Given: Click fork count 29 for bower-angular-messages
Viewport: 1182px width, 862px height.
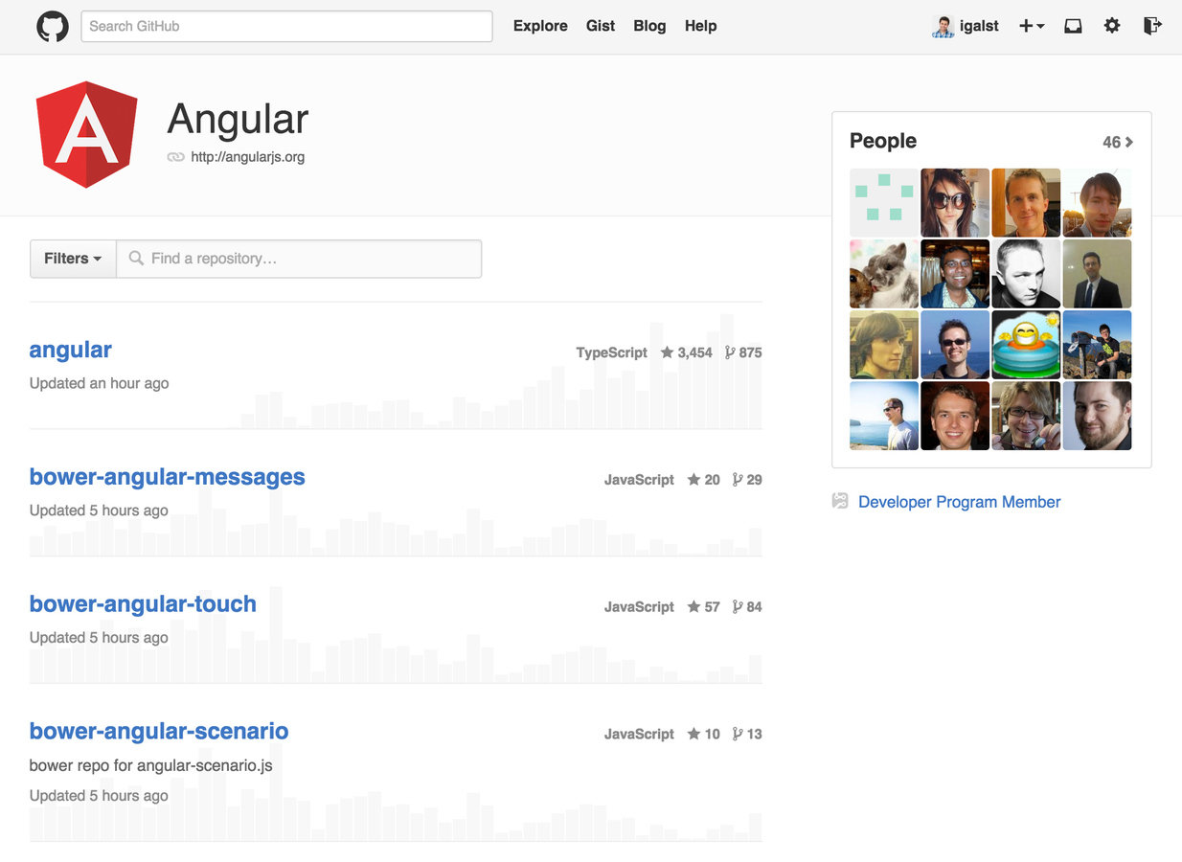Looking at the screenshot, I should click(747, 480).
